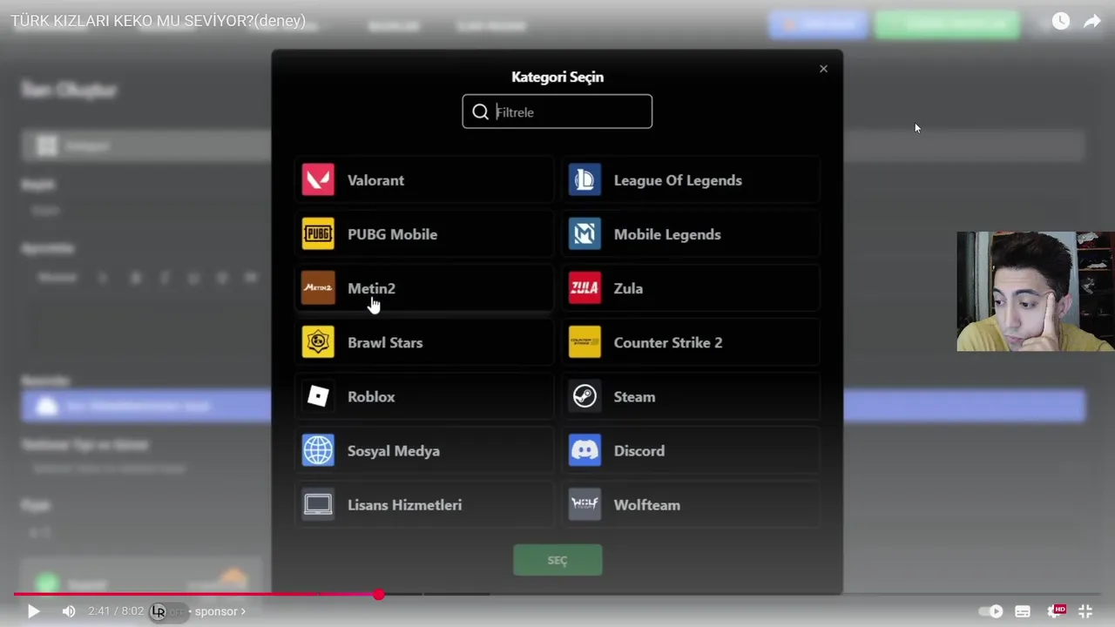
Task: Choose the Lisans Hizmetleri laptop icon
Action: pos(318,504)
